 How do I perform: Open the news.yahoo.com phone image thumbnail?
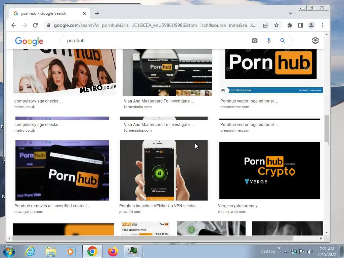[x=62, y=170]
